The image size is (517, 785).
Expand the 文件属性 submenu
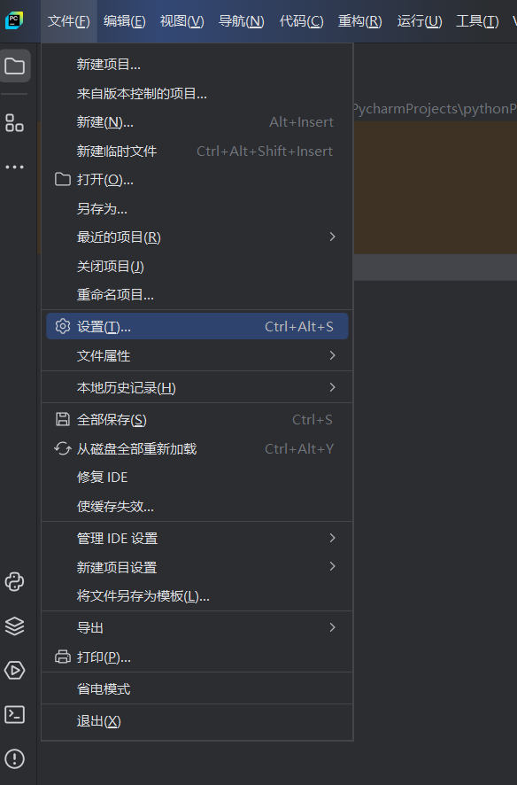103,355
